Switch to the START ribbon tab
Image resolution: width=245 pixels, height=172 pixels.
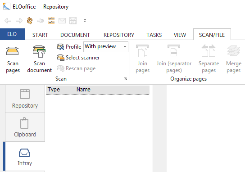coord(40,35)
